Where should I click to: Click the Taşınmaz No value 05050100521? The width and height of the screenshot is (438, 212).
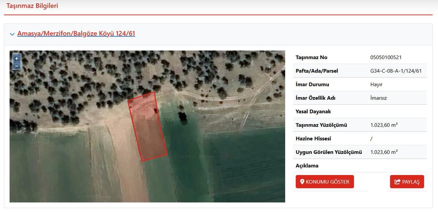(386, 57)
